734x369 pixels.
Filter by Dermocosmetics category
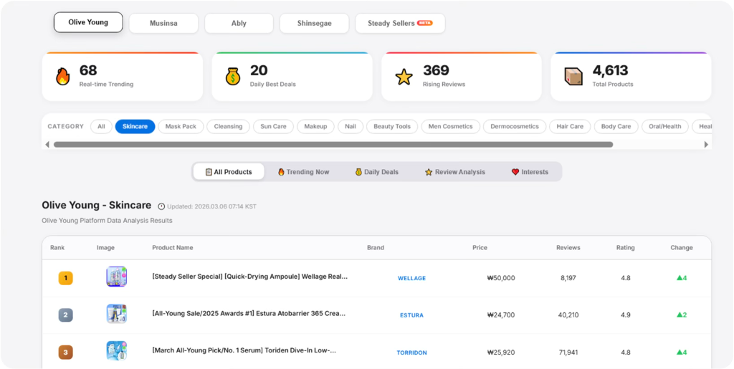point(514,126)
